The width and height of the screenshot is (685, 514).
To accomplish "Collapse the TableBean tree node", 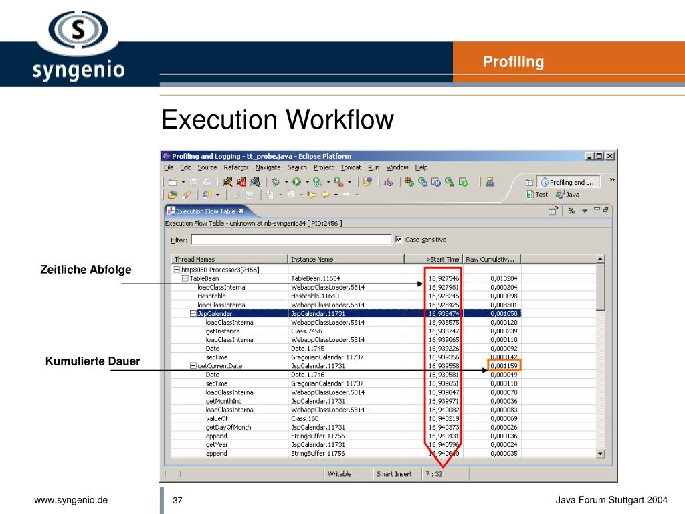I will [x=185, y=278].
